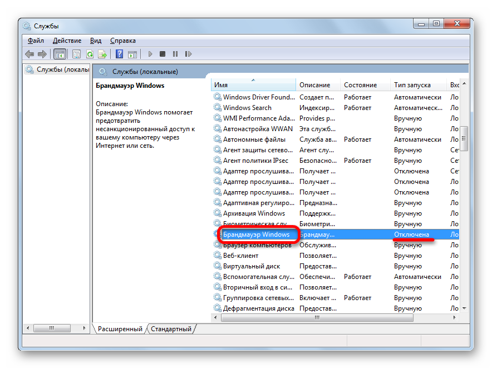Open the Справка menu
The height and width of the screenshot is (369, 492).
tap(122, 41)
